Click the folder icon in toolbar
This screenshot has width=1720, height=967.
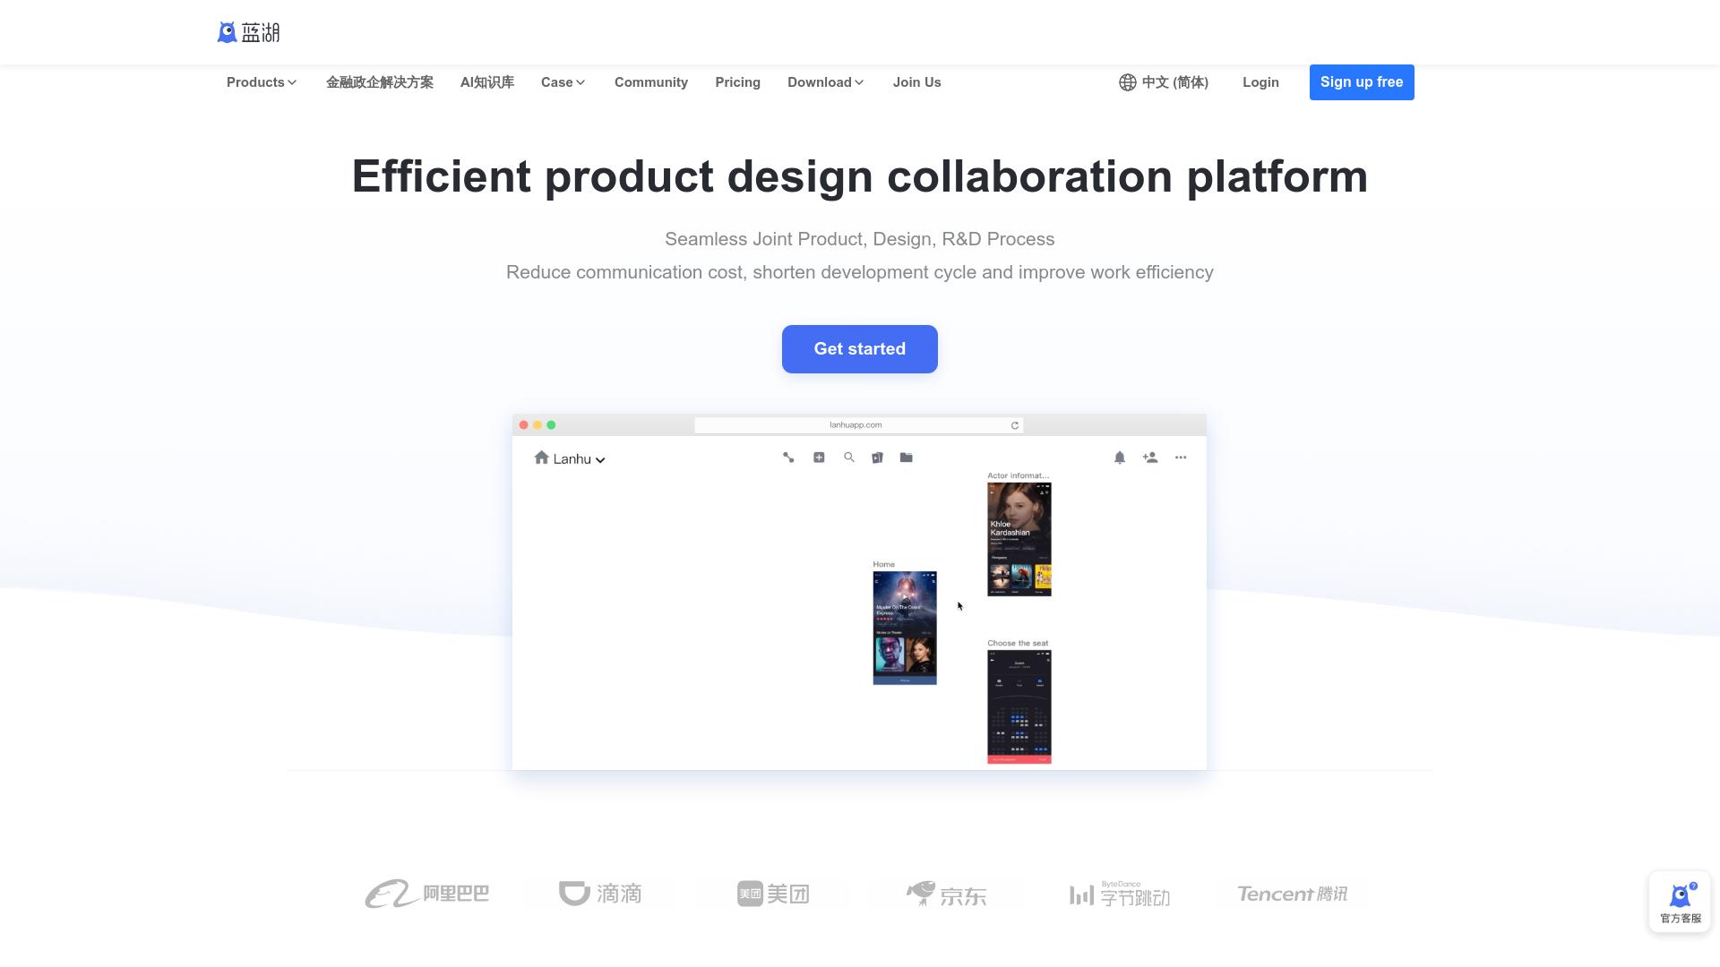(906, 458)
